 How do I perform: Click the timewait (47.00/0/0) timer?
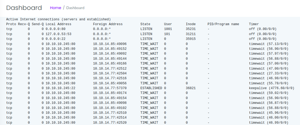point(269,69)
